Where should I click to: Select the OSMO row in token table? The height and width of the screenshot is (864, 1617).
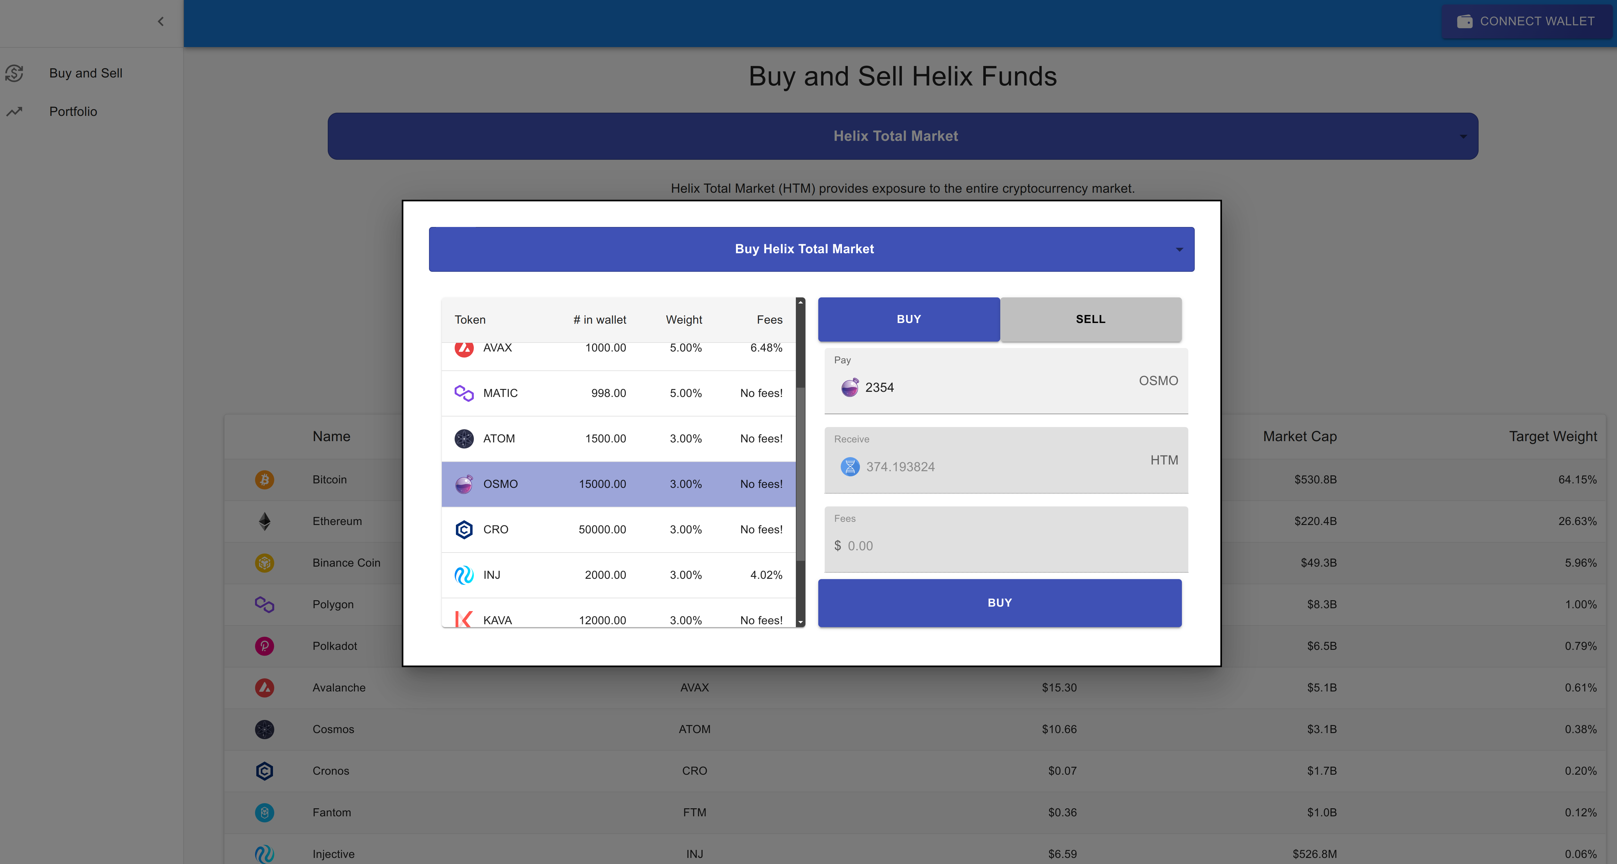click(x=618, y=484)
